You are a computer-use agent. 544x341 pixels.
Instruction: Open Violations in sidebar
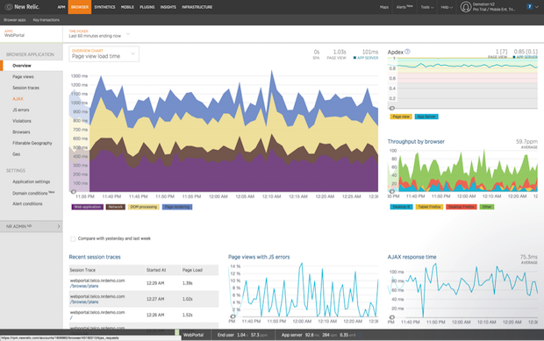click(22, 121)
